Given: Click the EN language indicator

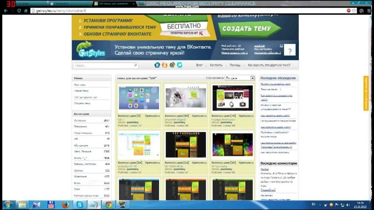Looking at the screenshot, I should coord(314,205).
